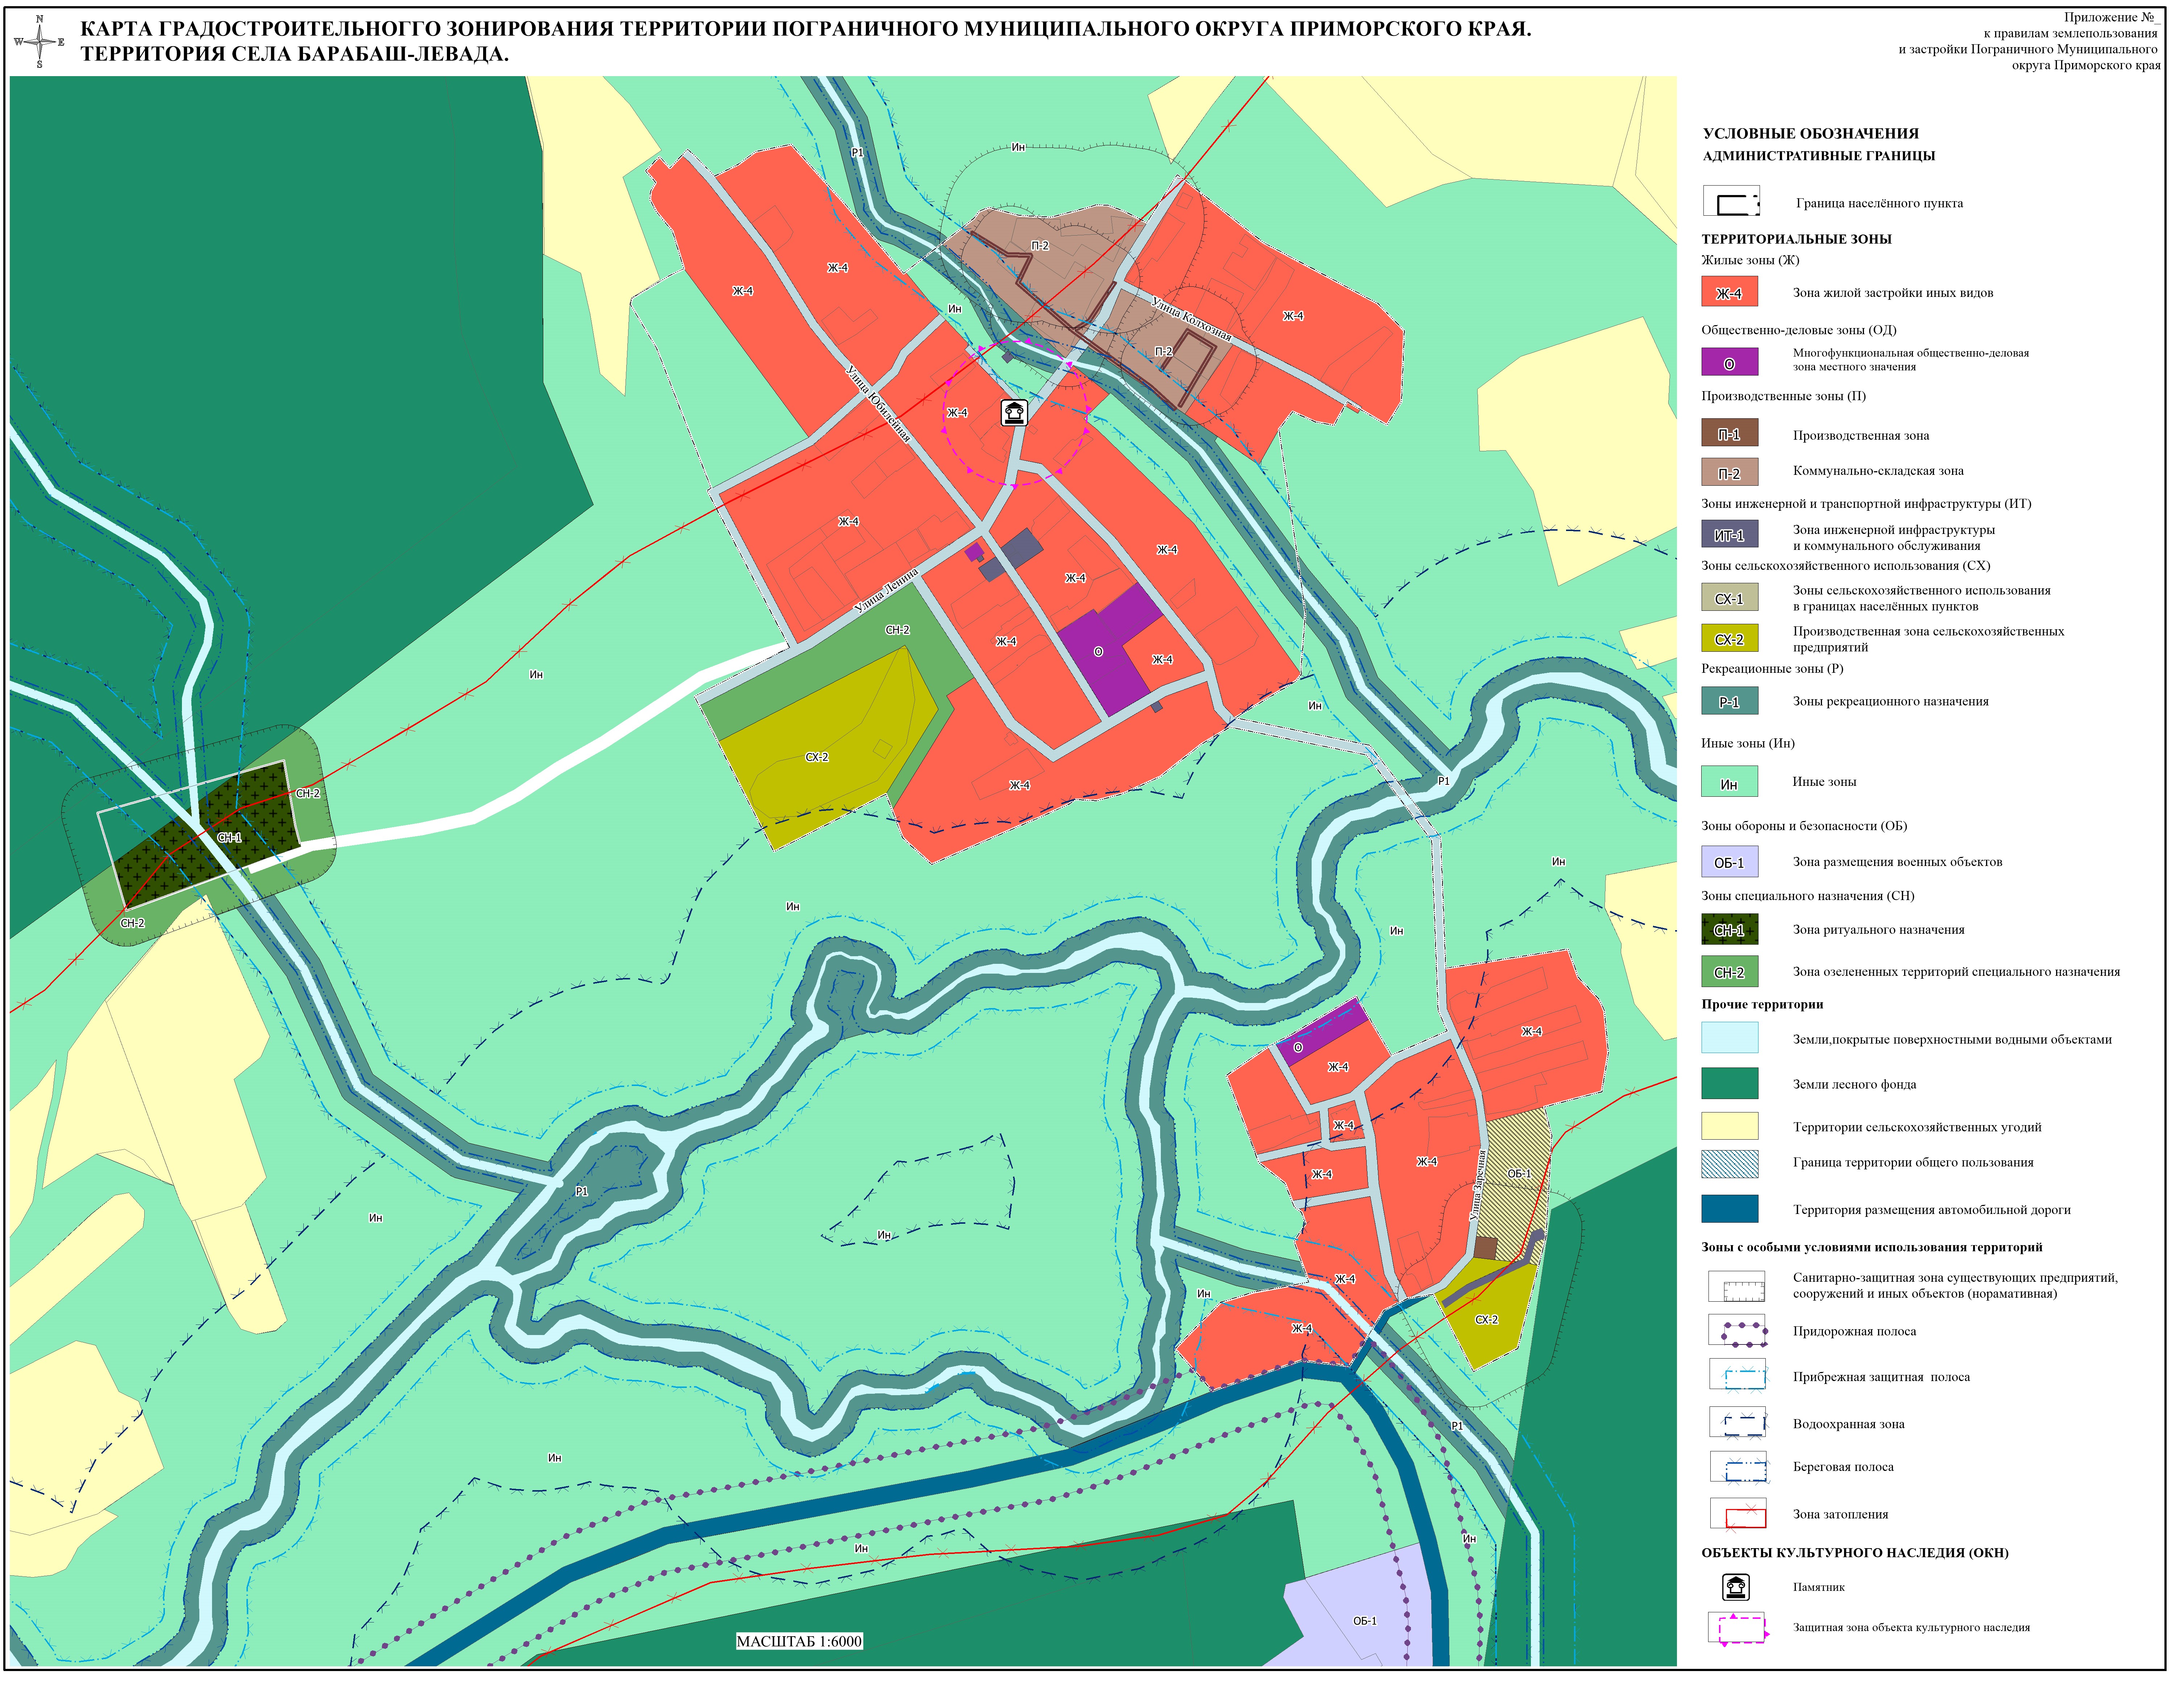Click the Коммунально-складская зона legend label
Screen dimensions: 2184x1683
[1878, 471]
